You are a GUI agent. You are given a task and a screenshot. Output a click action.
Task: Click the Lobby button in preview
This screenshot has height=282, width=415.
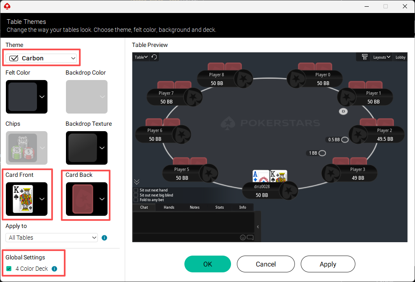(400, 57)
